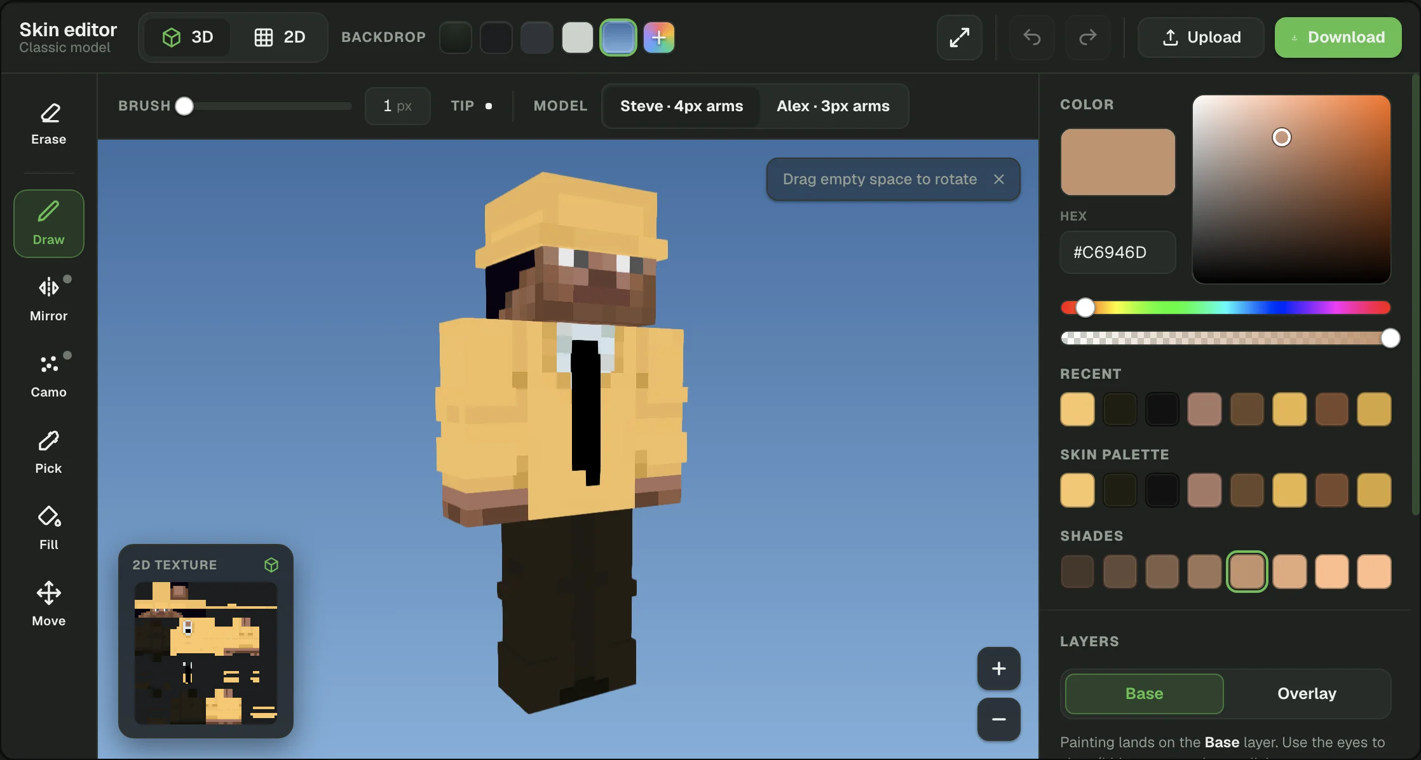Select the Pick eyedropper tool
This screenshot has height=760, width=1421.
[49, 452]
